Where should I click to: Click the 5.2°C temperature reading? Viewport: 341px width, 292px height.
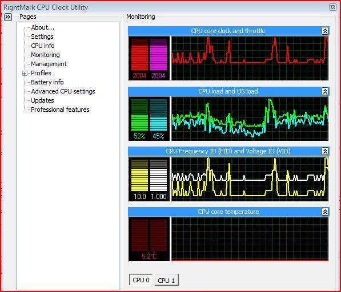coord(149,257)
